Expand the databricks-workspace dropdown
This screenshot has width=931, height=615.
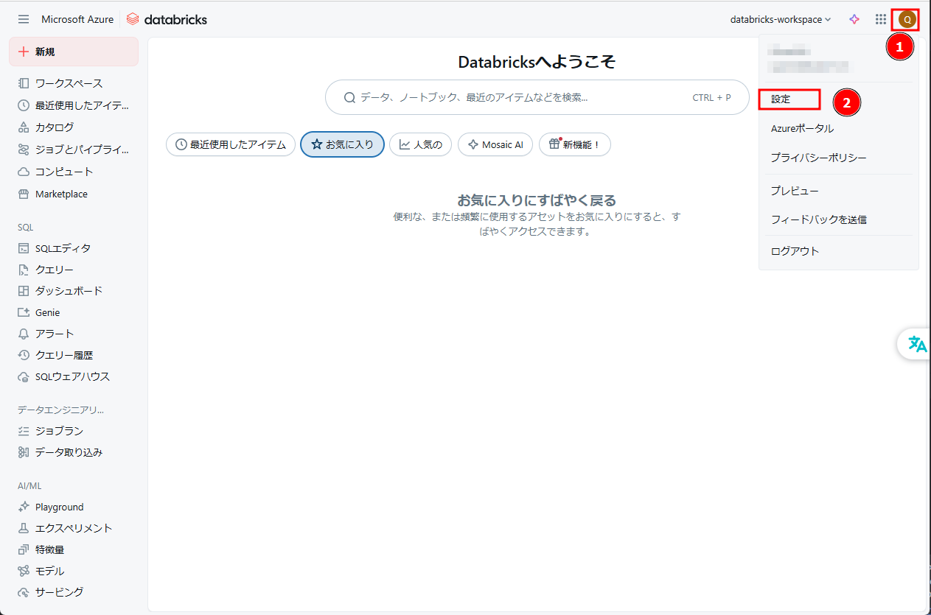coord(780,19)
